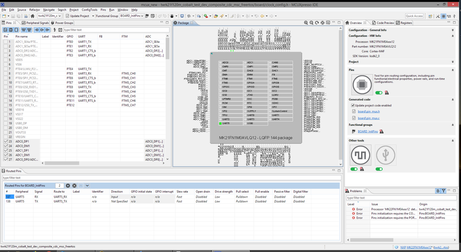Uncheck Update project code enabled
This screenshot has height=252, width=461.
tap(353, 105)
